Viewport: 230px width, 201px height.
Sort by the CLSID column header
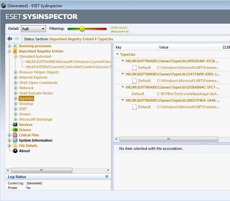[225, 47]
